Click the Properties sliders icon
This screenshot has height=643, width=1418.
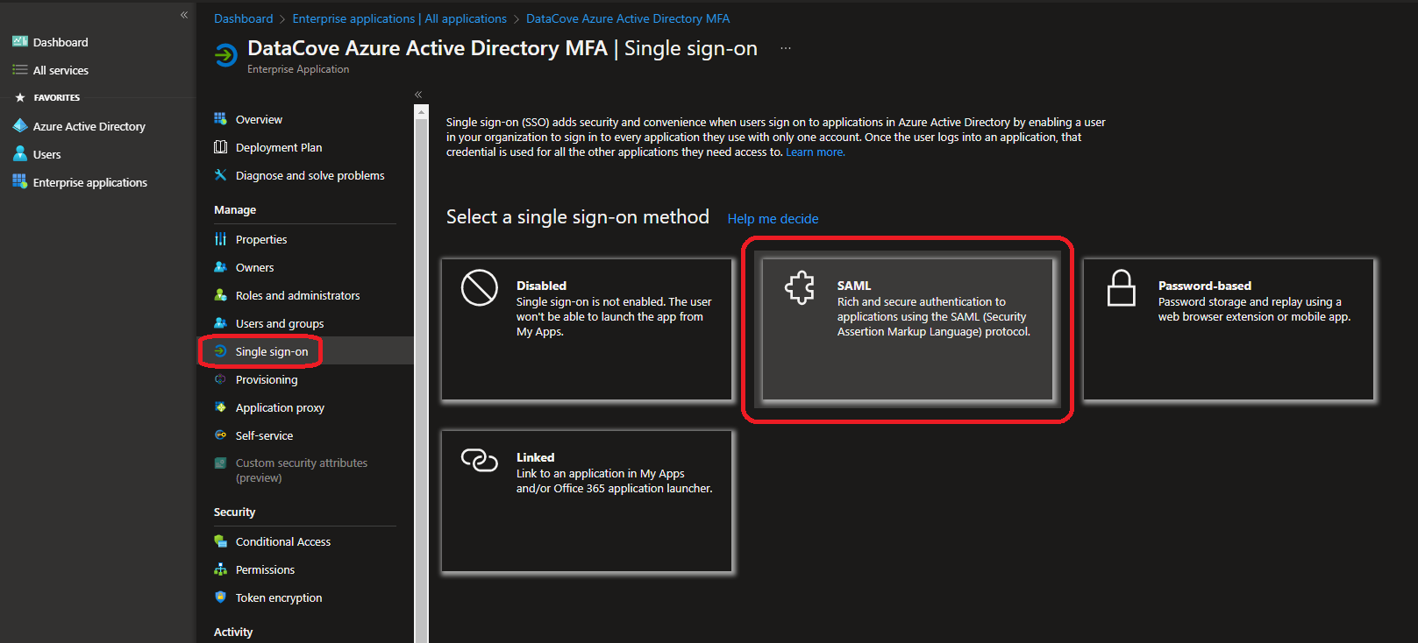(x=220, y=239)
